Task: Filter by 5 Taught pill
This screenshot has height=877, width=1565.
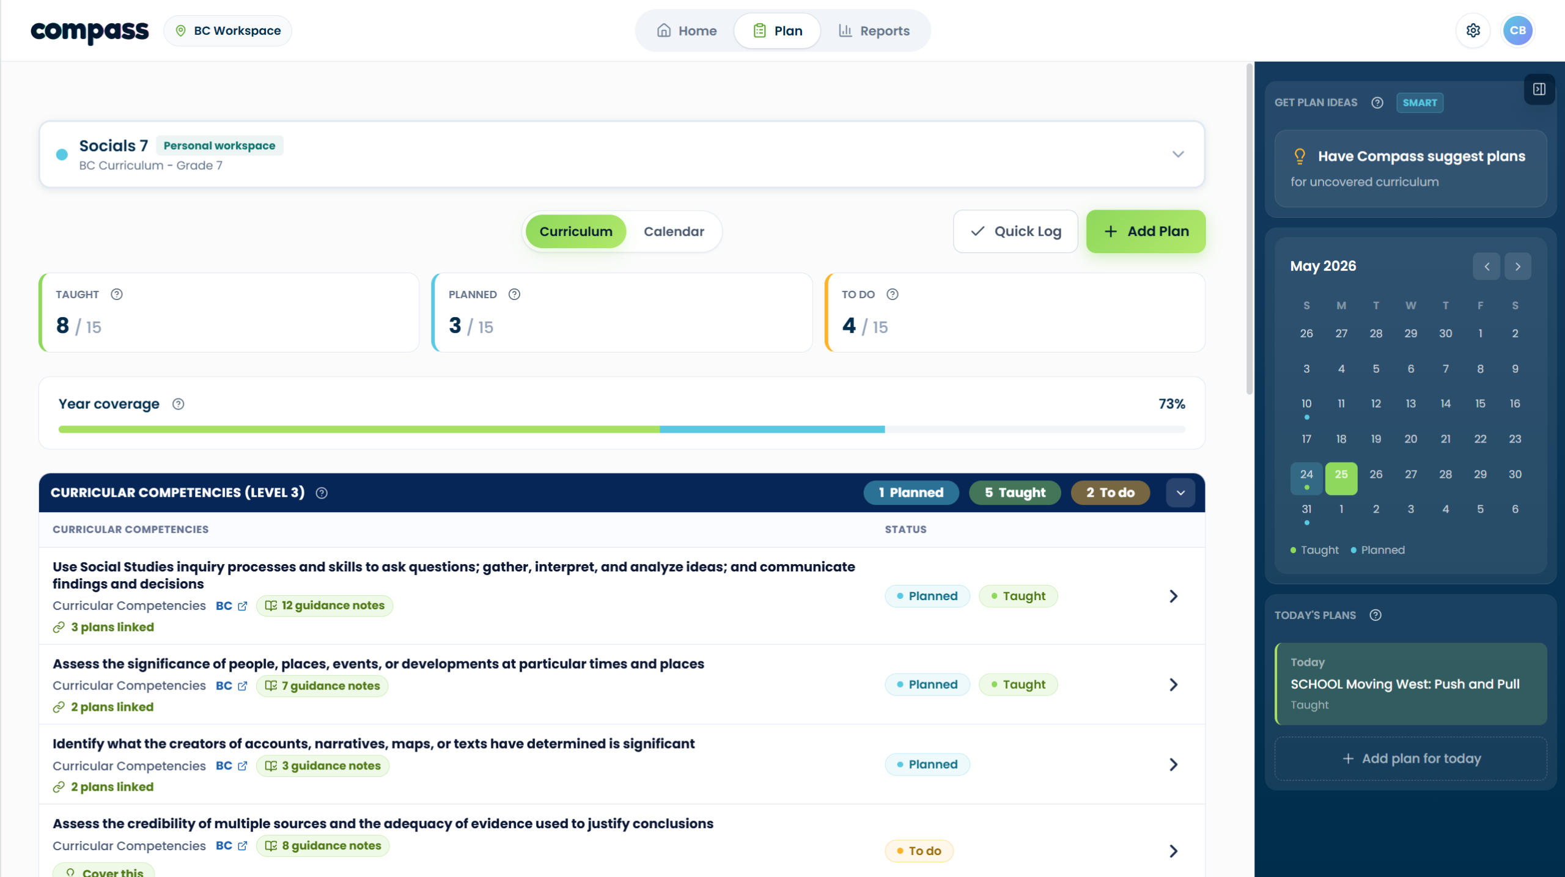Action: coord(1015,493)
